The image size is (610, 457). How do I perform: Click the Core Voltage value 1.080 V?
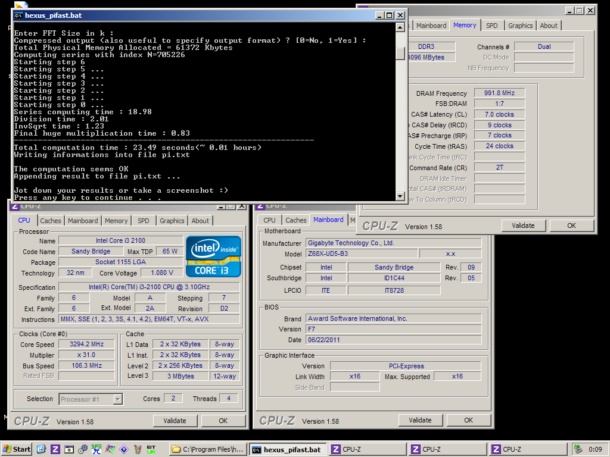[x=162, y=273]
